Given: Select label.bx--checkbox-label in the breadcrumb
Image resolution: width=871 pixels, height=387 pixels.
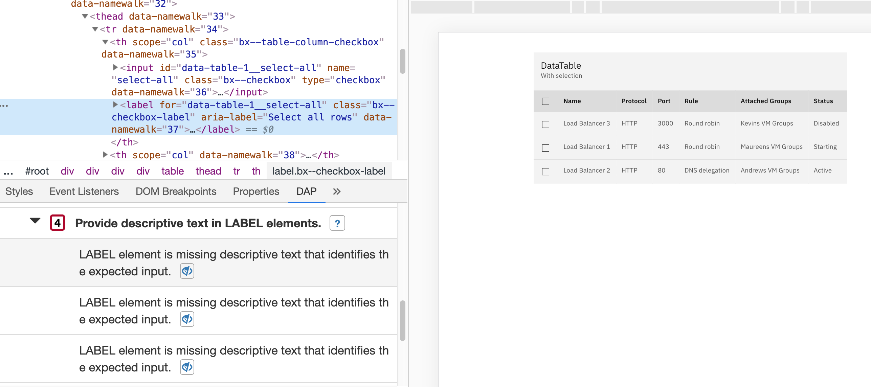Looking at the screenshot, I should [329, 171].
